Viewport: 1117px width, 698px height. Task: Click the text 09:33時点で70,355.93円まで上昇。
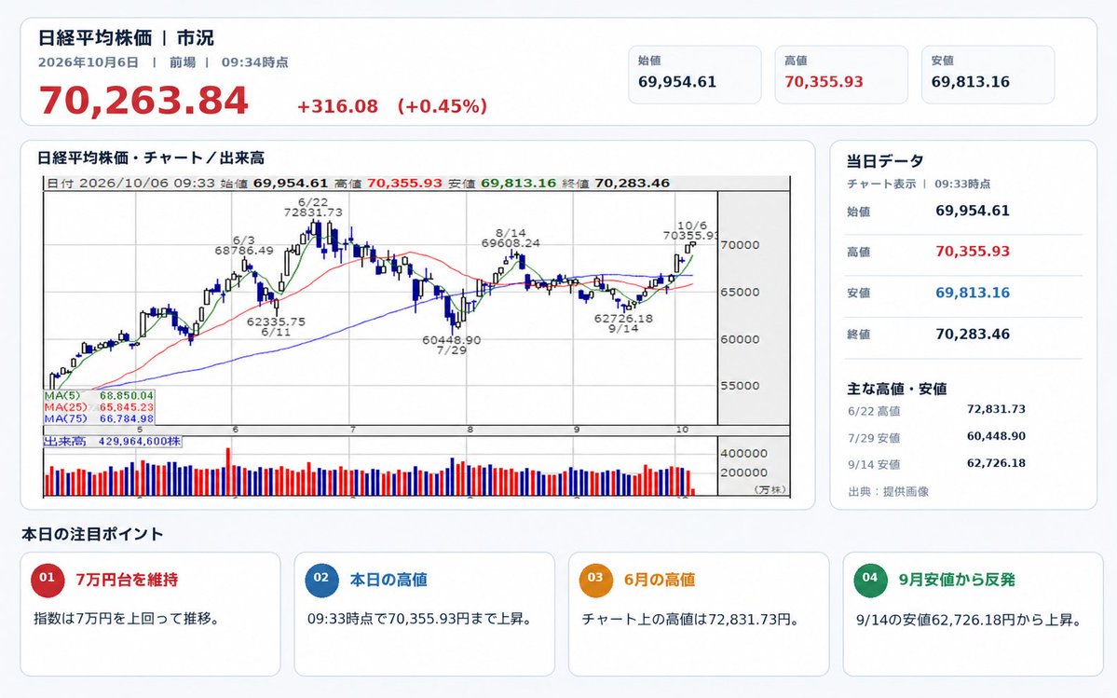[421, 619]
